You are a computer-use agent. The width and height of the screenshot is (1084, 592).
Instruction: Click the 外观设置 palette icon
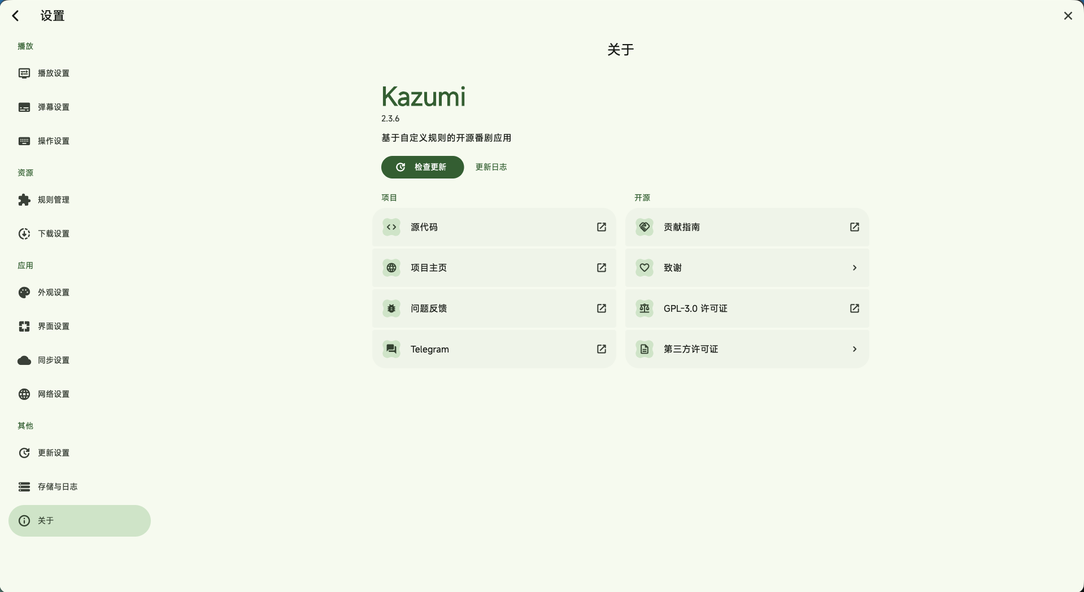coord(24,293)
